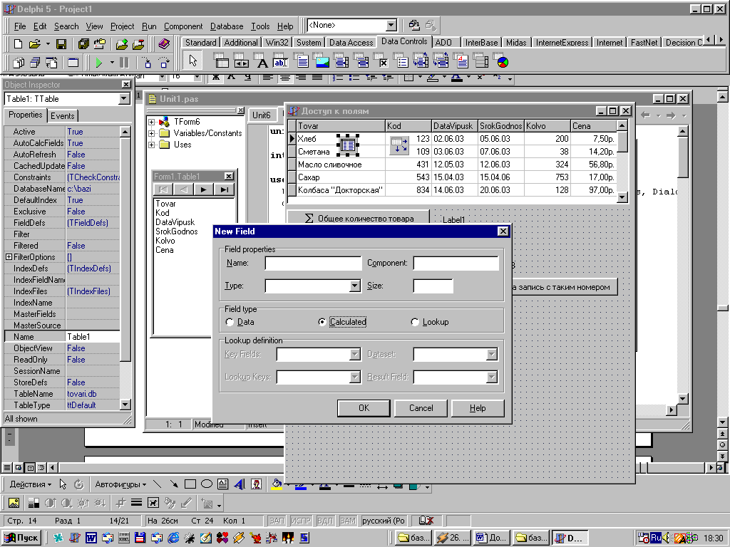This screenshot has height=547, width=730.
Task: Expand the Uses tree node
Action: tap(151, 145)
